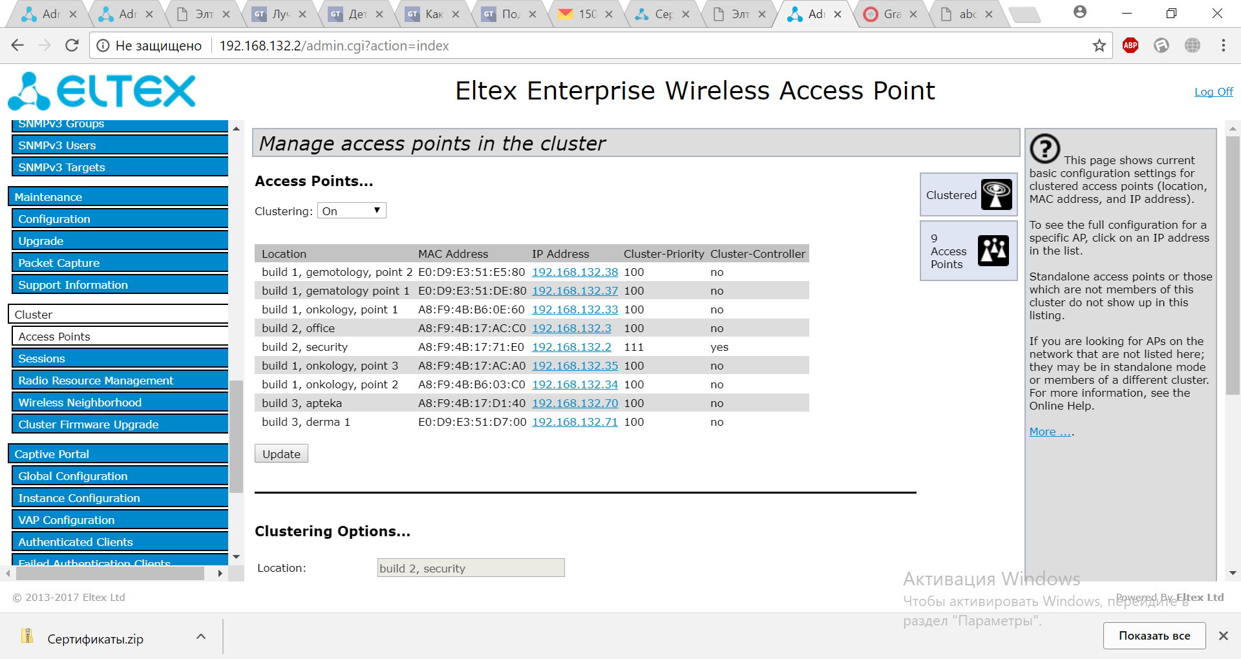Open the AdBlock Plus extension icon
This screenshot has width=1241, height=659.
[1130, 45]
